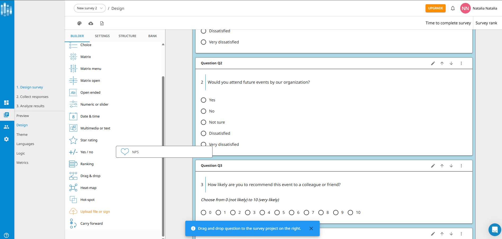Open the New survey 2 dropdown
The height and width of the screenshot is (239, 502).
pos(90,8)
